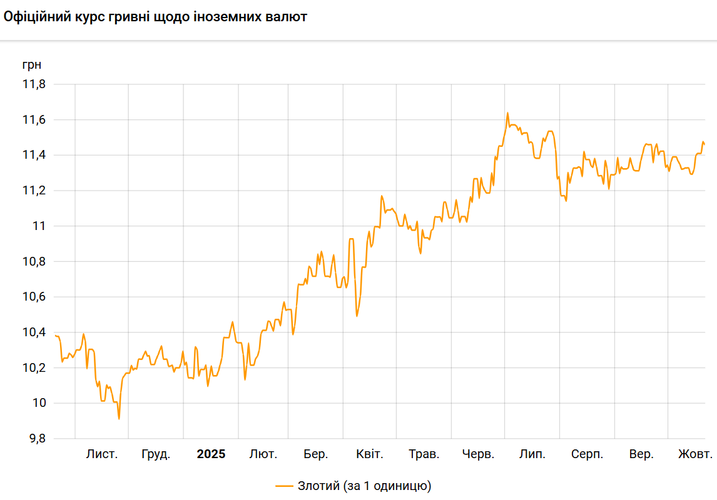Click the 'Серп.' month label
The width and height of the screenshot is (717, 500).
pyautogui.click(x=587, y=454)
